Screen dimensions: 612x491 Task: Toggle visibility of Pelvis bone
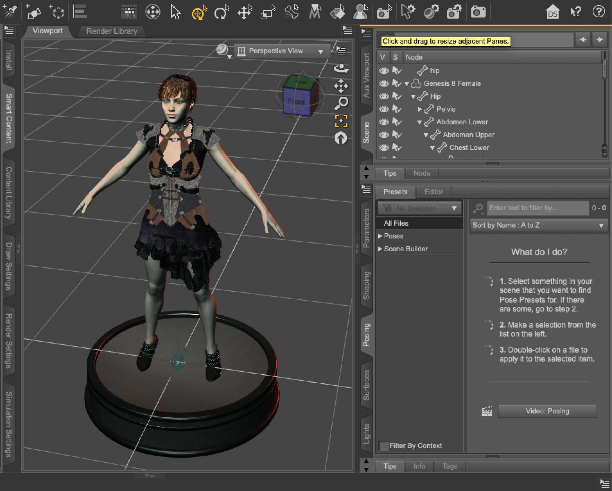(384, 109)
